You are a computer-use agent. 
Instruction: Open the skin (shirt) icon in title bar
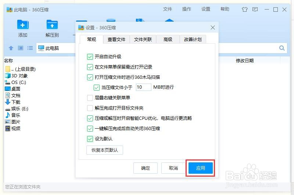click(x=244, y=10)
